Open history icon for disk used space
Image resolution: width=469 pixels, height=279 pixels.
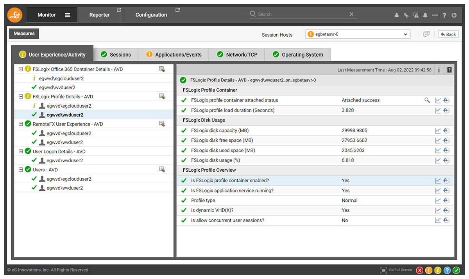[x=446, y=151]
